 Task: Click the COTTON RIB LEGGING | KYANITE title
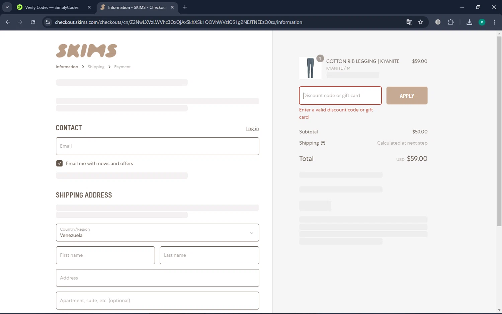click(x=362, y=61)
